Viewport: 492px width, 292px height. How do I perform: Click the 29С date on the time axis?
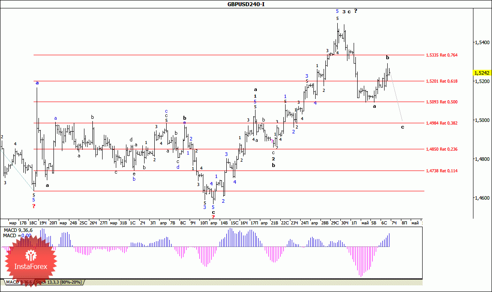coord(335,223)
